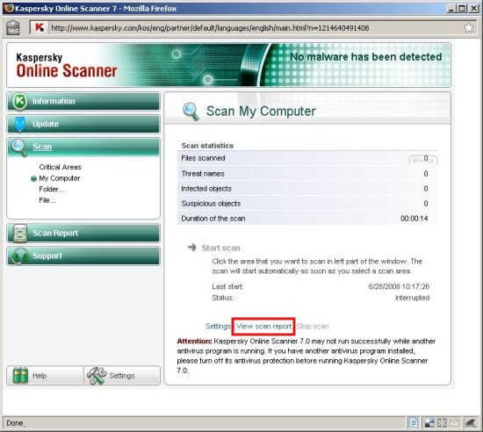Click the IRC toolbar button left of the address bar
The image size is (483, 432).
tap(13, 27)
